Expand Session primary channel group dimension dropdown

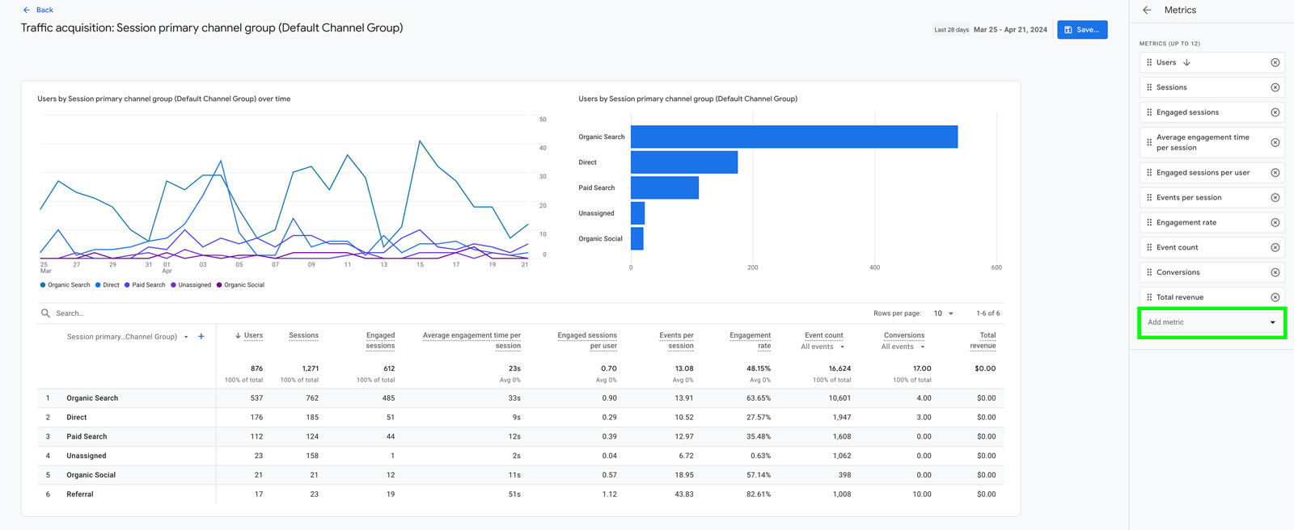(x=186, y=337)
